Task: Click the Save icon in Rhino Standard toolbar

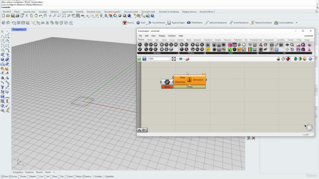Action: pos(12,15)
